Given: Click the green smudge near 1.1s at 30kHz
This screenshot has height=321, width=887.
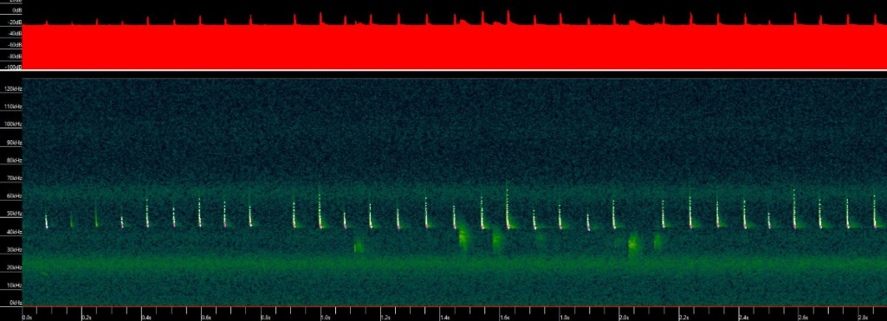Looking at the screenshot, I should click(x=358, y=246).
